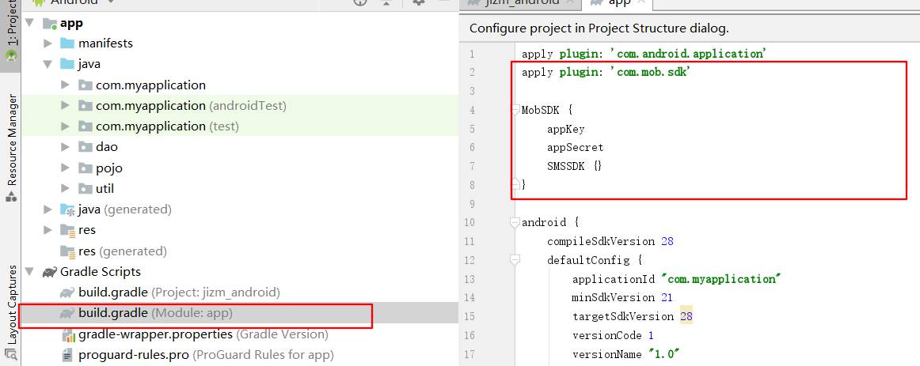Collapse the app module tree node
The height and width of the screenshot is (366, 920).
tap(30, 24)
